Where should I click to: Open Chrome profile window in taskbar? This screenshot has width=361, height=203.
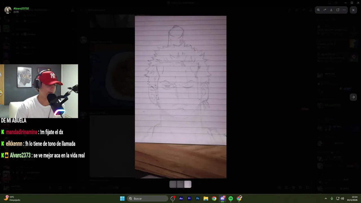tap(239, 198)
